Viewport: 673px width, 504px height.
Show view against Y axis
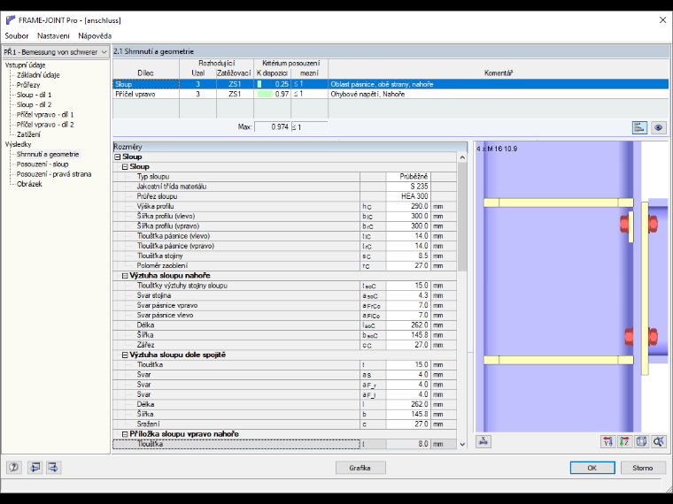(x=607, y=441)
